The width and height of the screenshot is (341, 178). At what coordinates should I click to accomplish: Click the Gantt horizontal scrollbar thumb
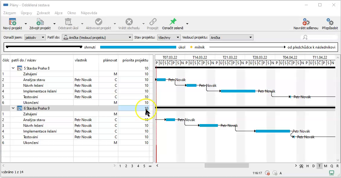click(226, 166)
